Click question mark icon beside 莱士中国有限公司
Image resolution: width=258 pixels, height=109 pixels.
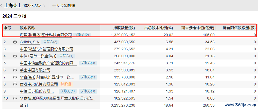[x=15, y=70]
